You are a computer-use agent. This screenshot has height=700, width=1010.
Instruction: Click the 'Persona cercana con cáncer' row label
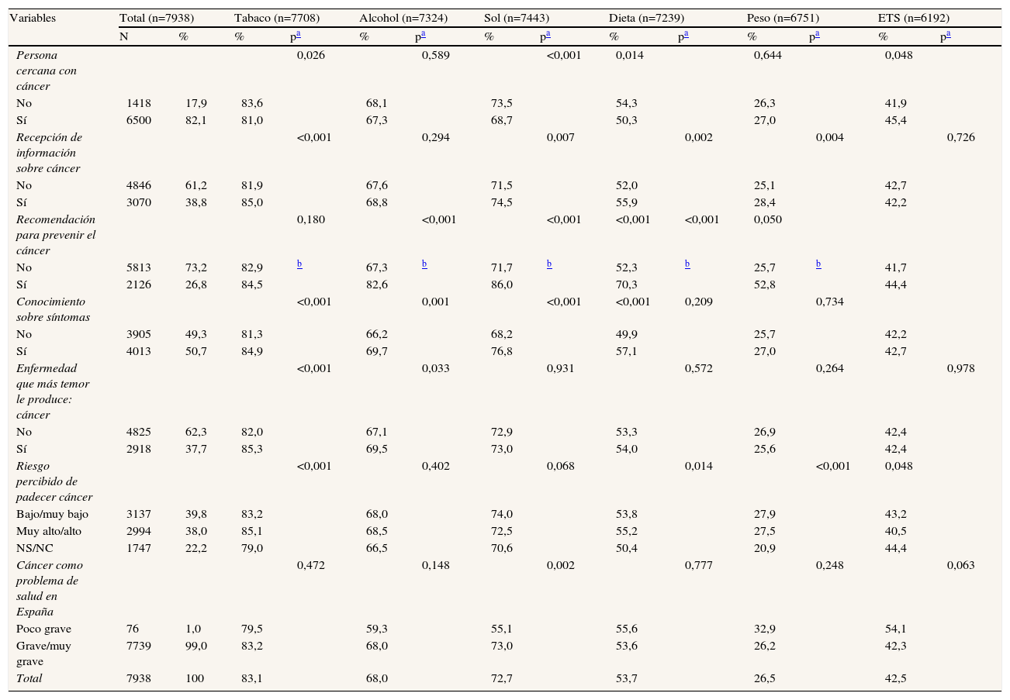(x=45, y=70)
